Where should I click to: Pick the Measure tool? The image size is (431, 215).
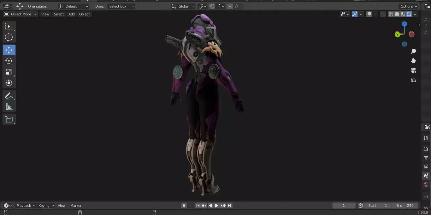(9, 107)
